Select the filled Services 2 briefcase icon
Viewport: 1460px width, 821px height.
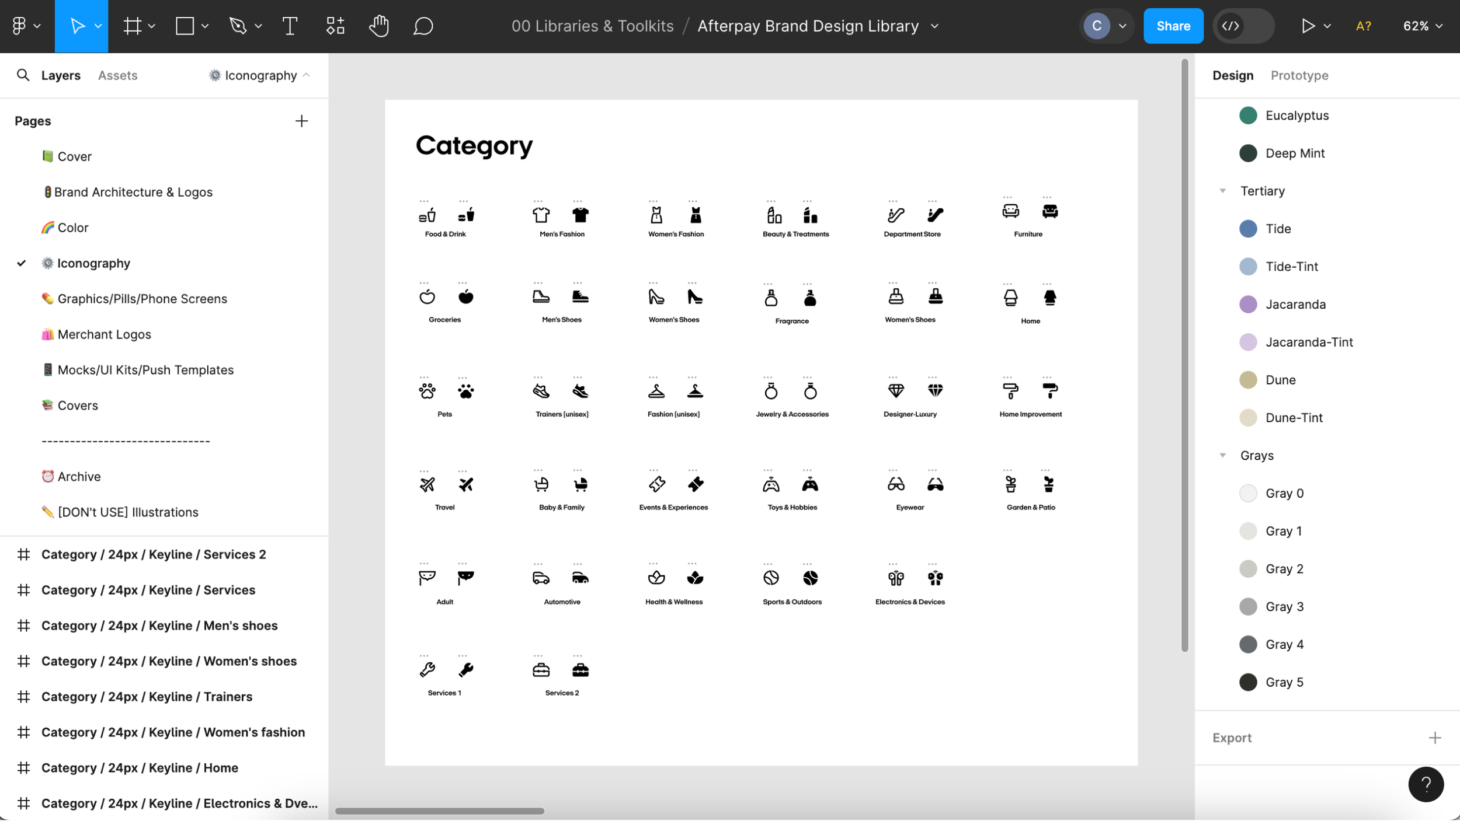pyautogui.click(x=580, y=670)
